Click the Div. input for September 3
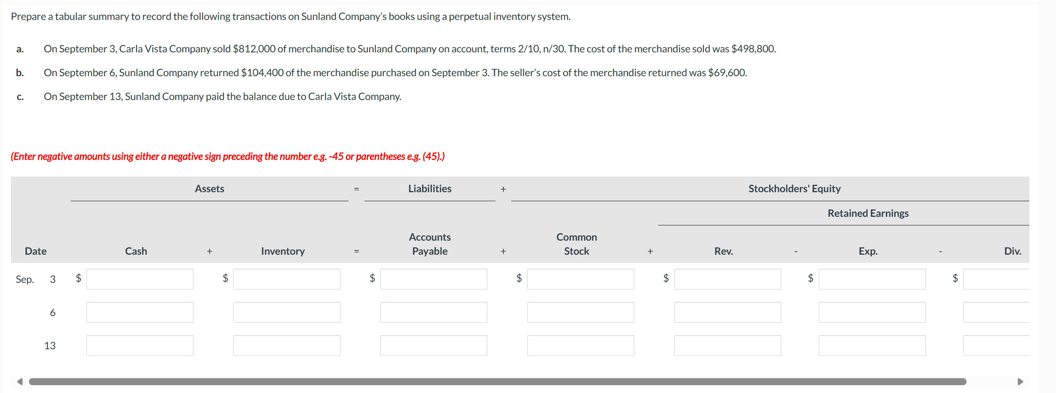The image size is (1056, 393). (1008, 279)
